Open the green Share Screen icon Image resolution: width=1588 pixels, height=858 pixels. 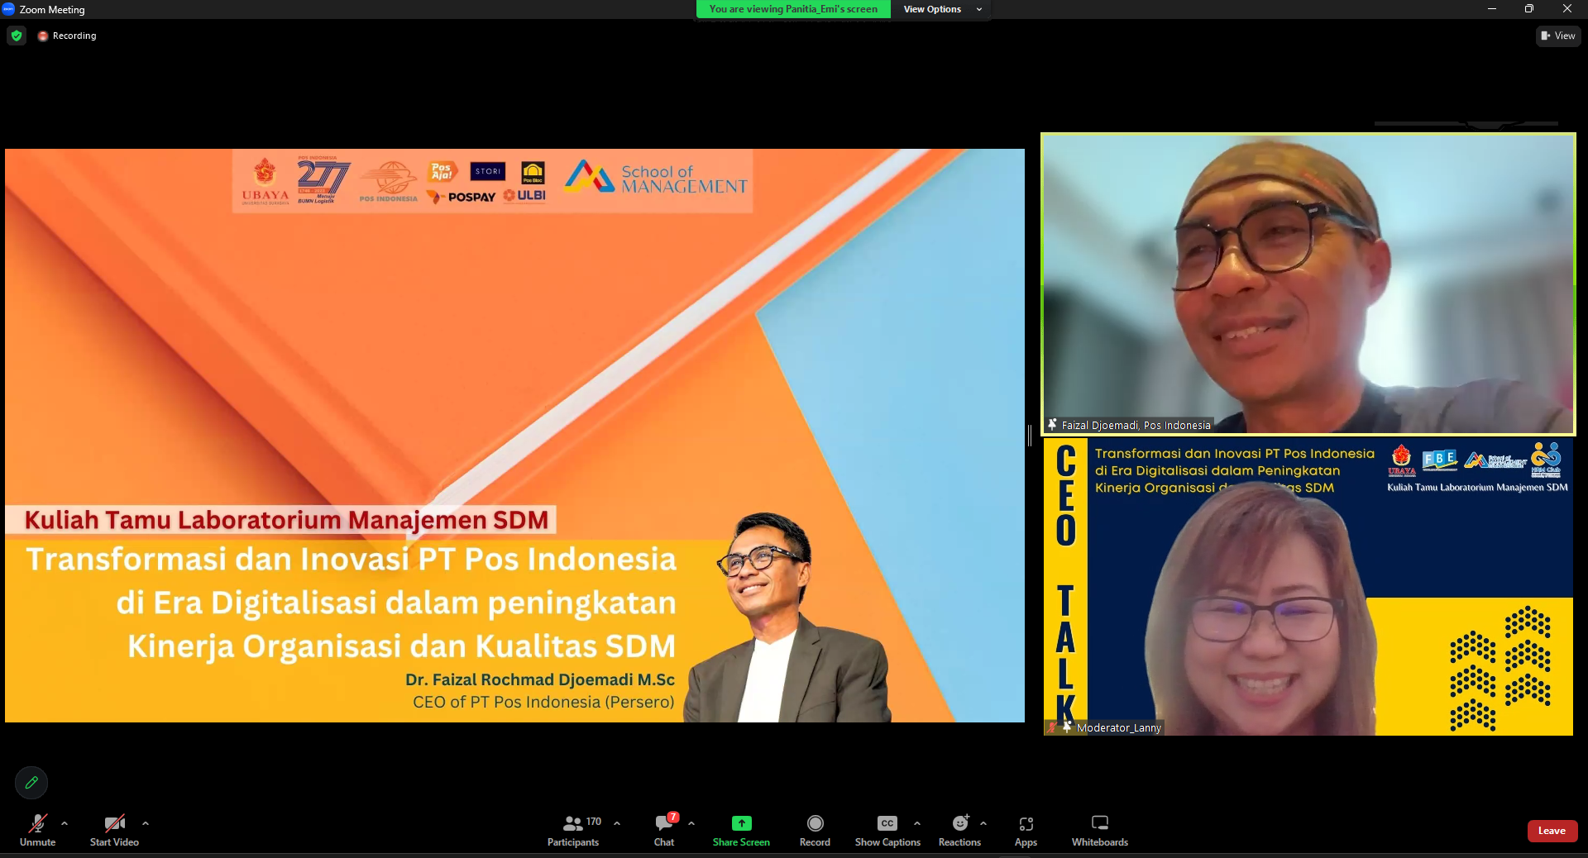740,822
